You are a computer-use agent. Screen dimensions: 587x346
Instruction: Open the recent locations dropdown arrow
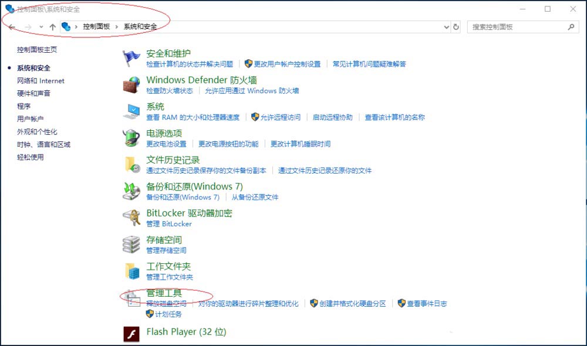[x=41, y=27]
